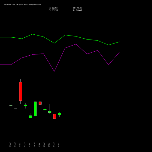Click the purple indicator line

click(65, 48)
